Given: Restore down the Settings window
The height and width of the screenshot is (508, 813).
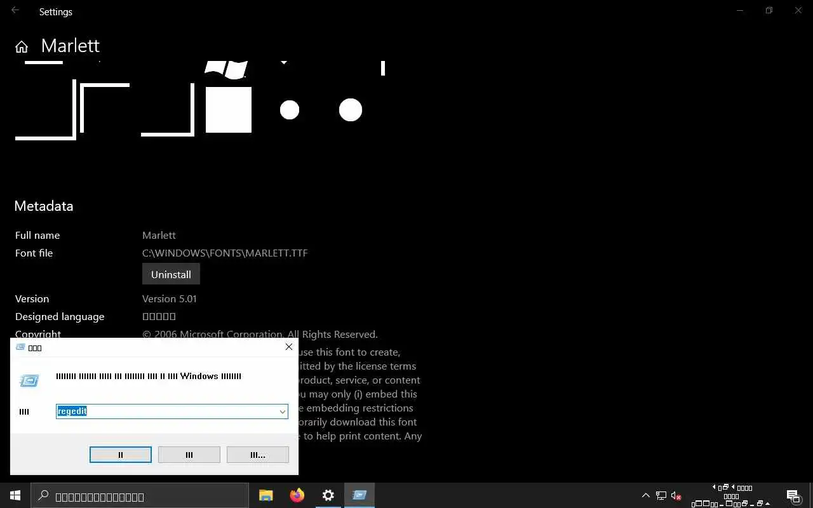Looking at the screenshot, I should click(769, 11).
